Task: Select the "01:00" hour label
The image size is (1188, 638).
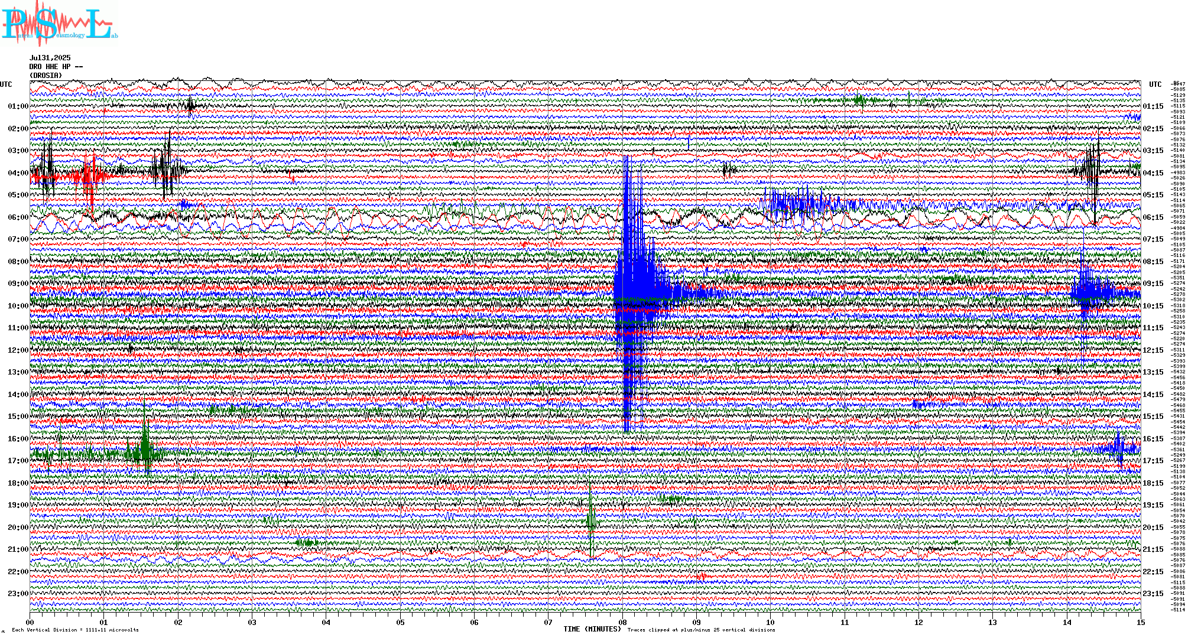Action: click(18, 106)
